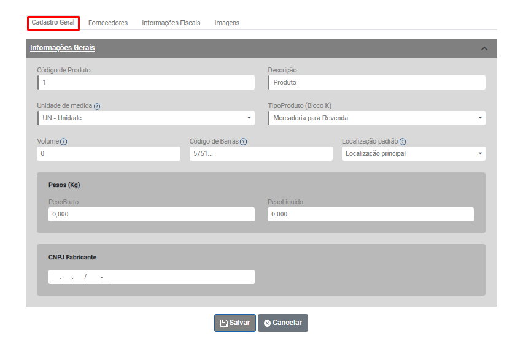Open the TipoProduto (Bloco K) dropdown
Screen dimensions: 515x341
pyautogui.click(x=376, y=118)
